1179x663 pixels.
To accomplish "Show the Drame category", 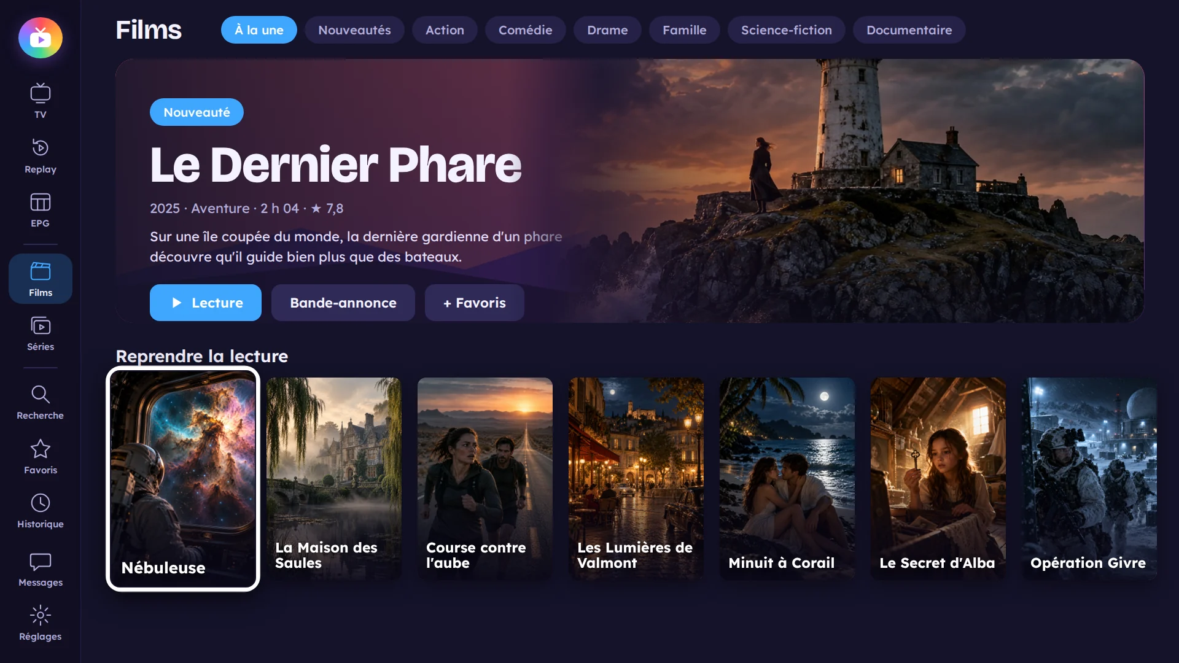I will (x=607, y=30).
